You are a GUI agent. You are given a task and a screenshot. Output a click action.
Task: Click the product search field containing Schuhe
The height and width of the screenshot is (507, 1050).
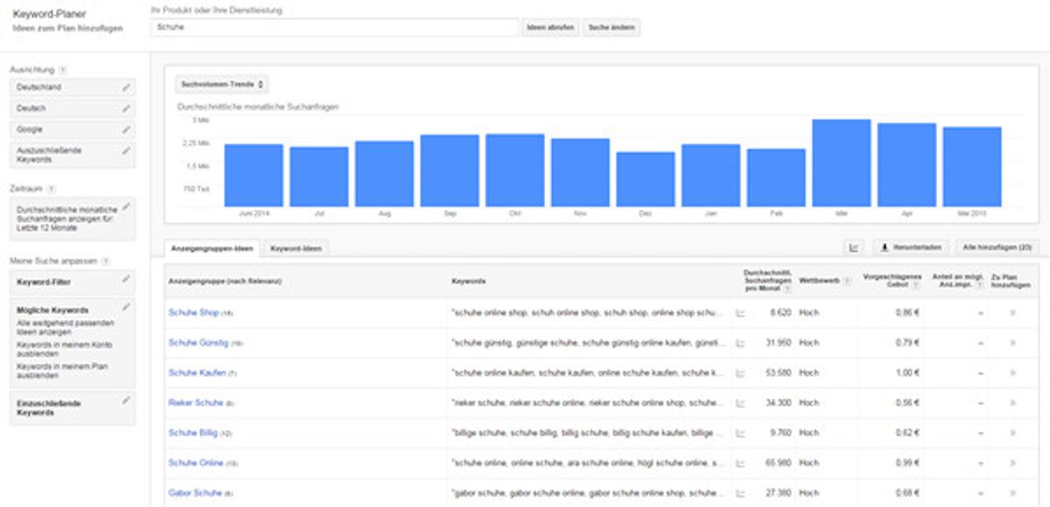point(333,27)
